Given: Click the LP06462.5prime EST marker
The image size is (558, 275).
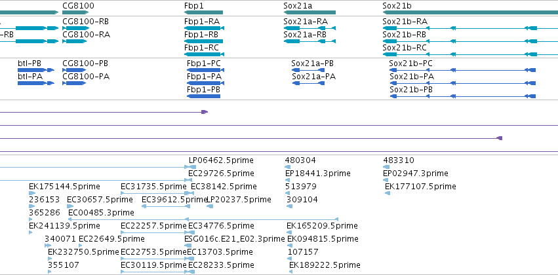Looking at the screenshot, I should (192, 167).
